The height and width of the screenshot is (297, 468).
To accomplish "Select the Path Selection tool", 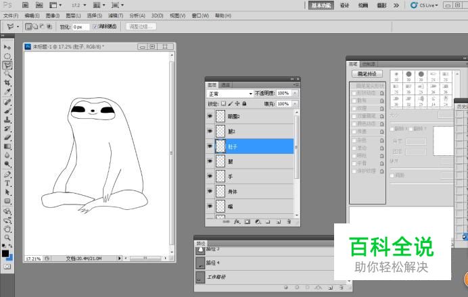I will pos(7,192).
